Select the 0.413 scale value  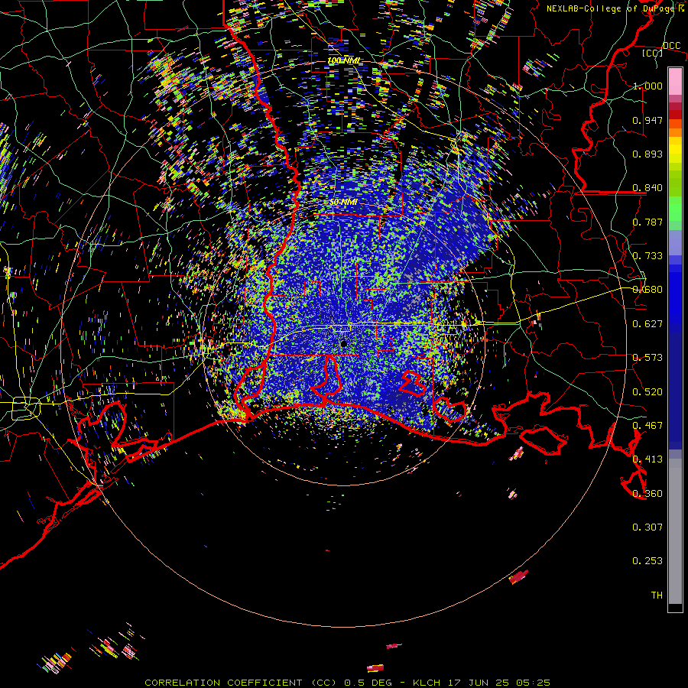[x=647, y=459]
